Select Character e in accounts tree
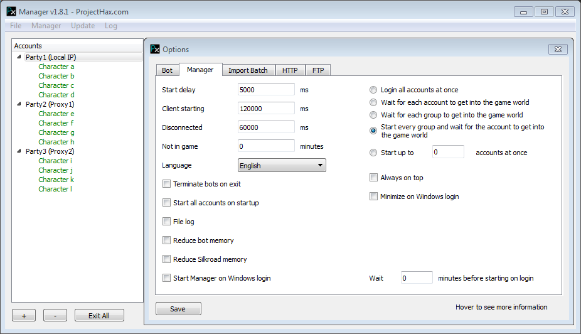Viewport: 581px width, 334px height. tap(56, 114)
